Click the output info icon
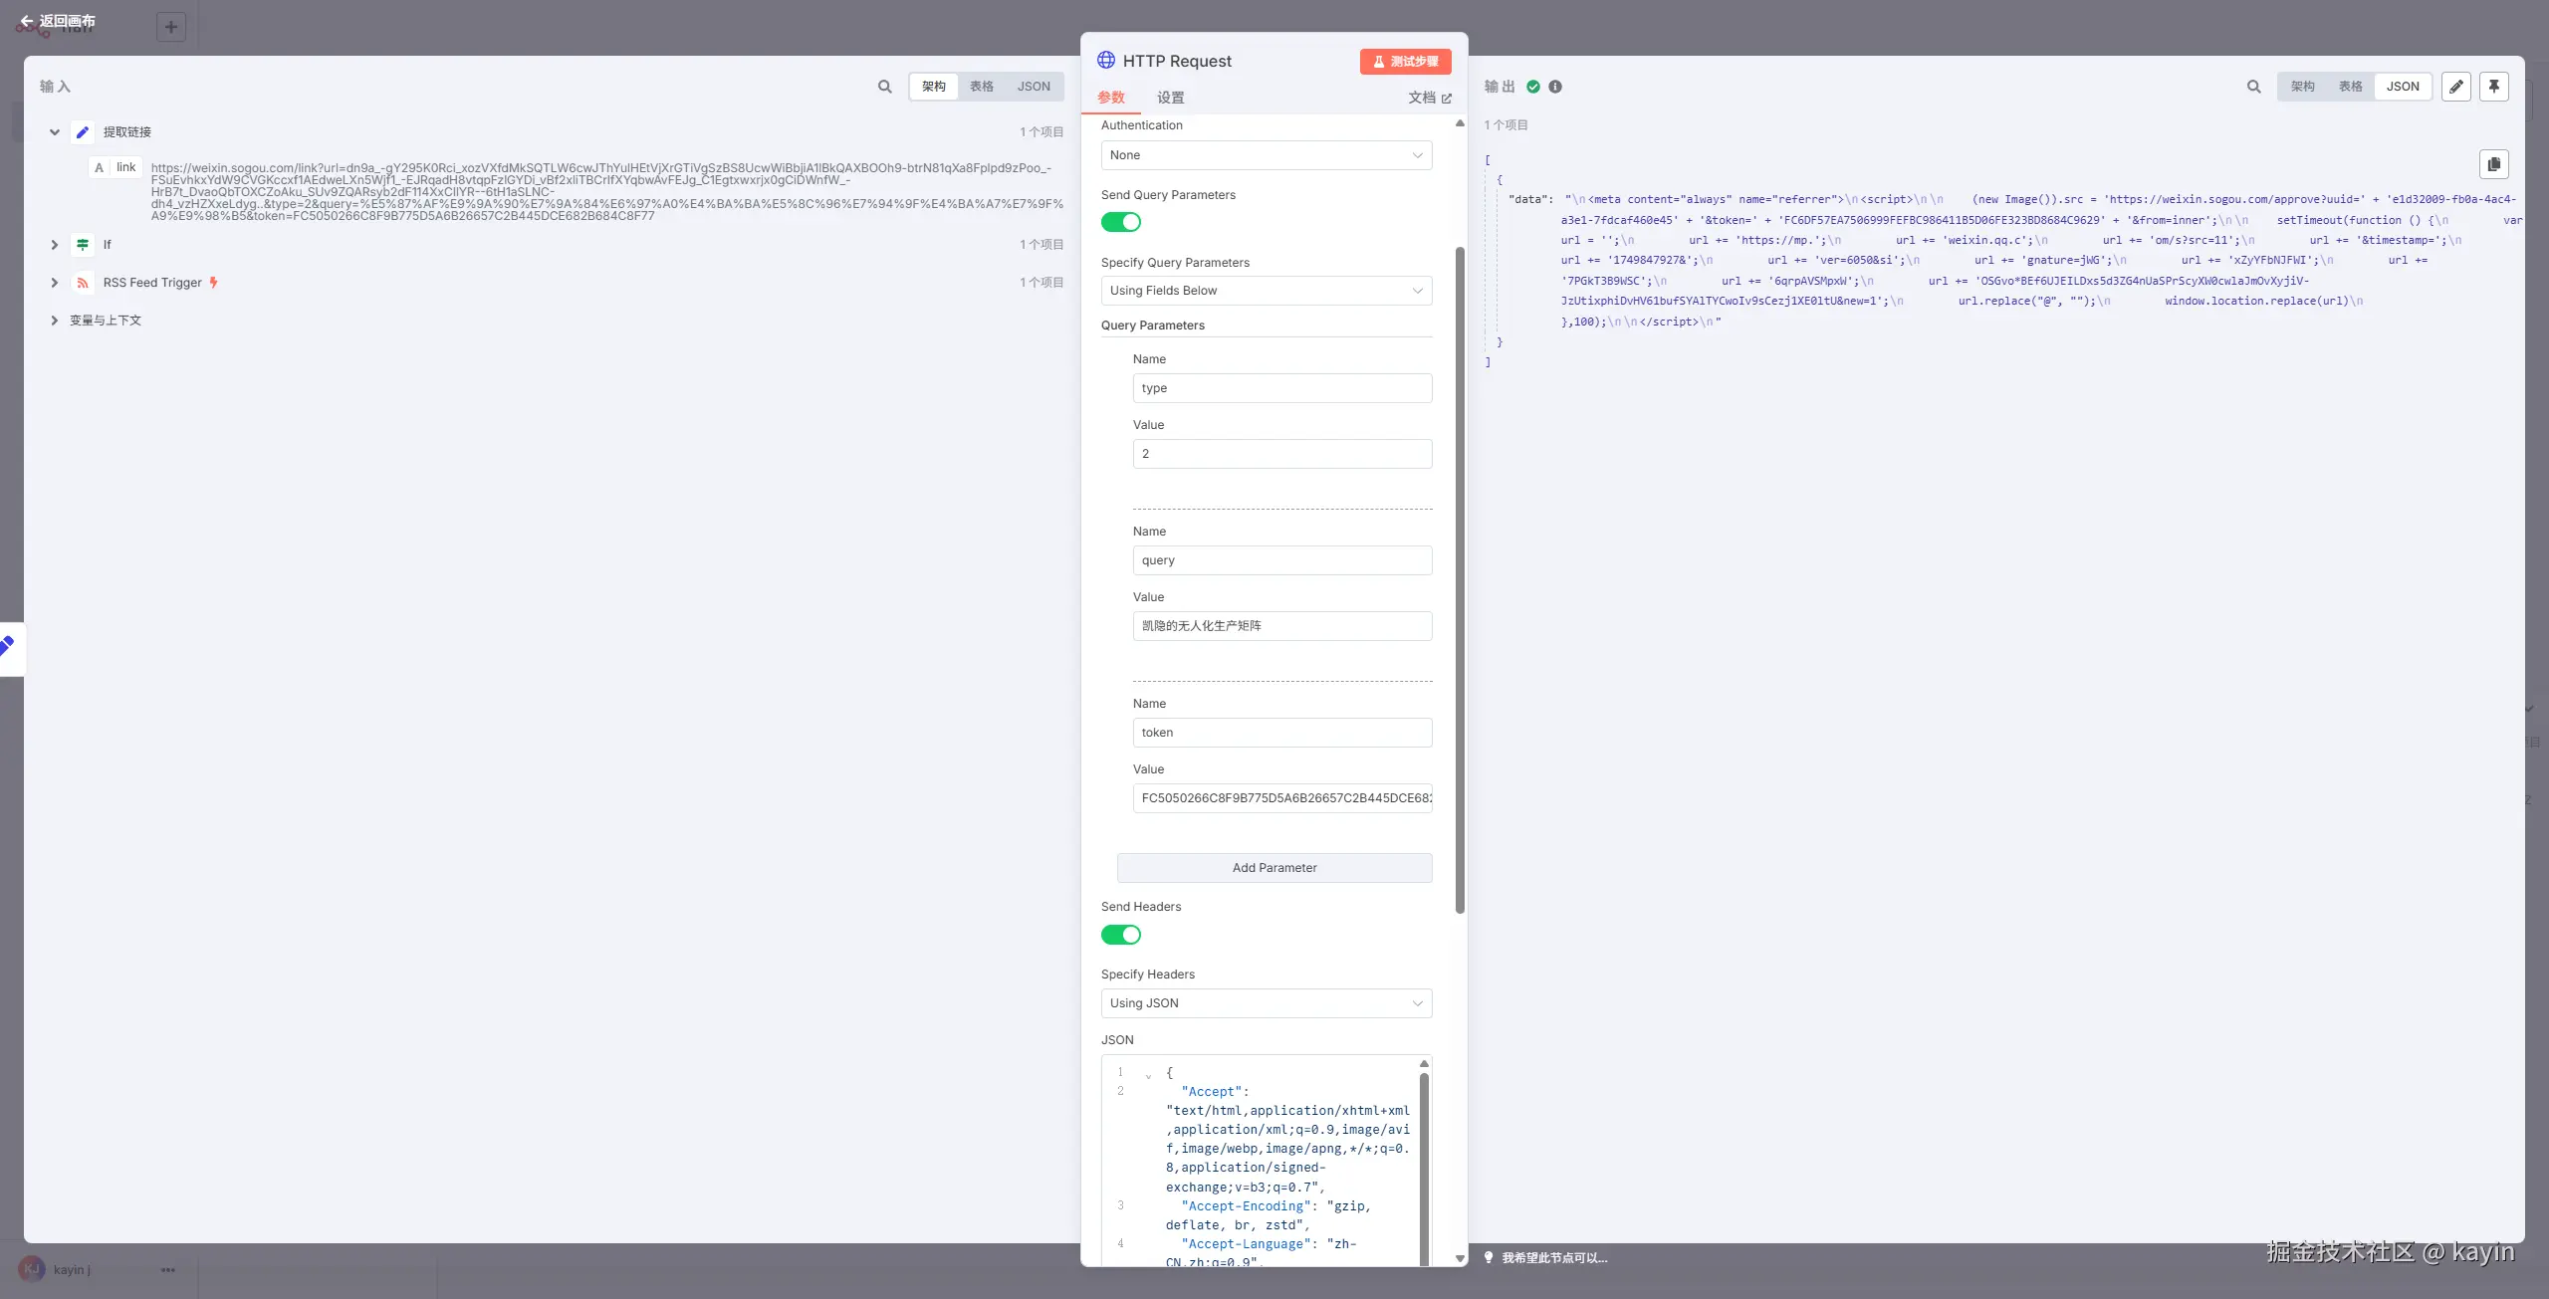Viewport: 2549px width, 1299px height. coord(1555,87)
